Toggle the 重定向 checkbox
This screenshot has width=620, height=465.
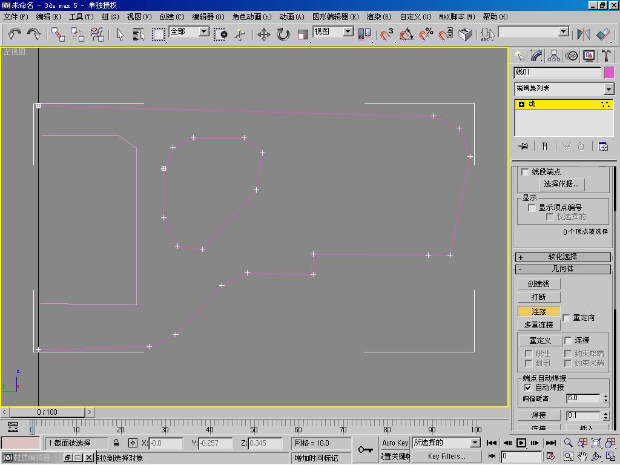[x=567, y=318]
